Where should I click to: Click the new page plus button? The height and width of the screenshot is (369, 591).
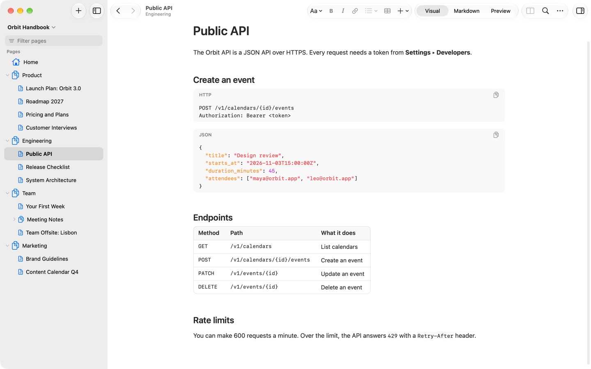78,11
